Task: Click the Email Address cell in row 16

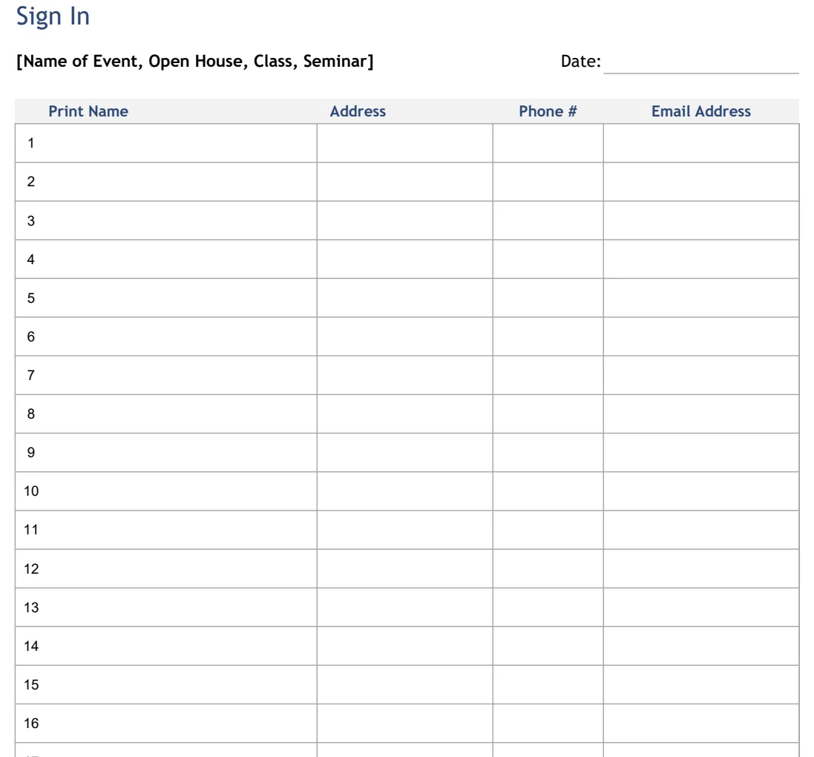Action: pos(700,724)
